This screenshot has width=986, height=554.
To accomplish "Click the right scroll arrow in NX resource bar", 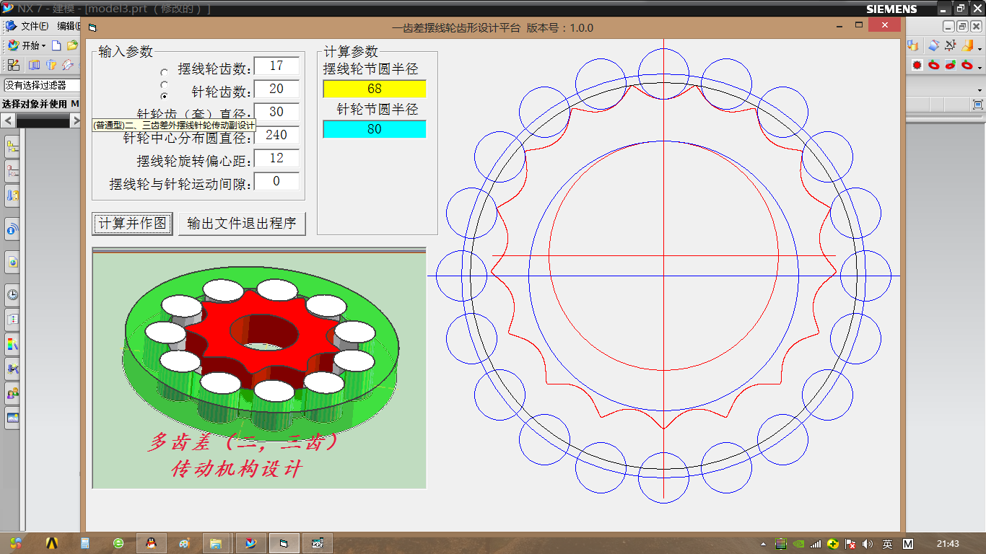I will [x=75, y=121].
